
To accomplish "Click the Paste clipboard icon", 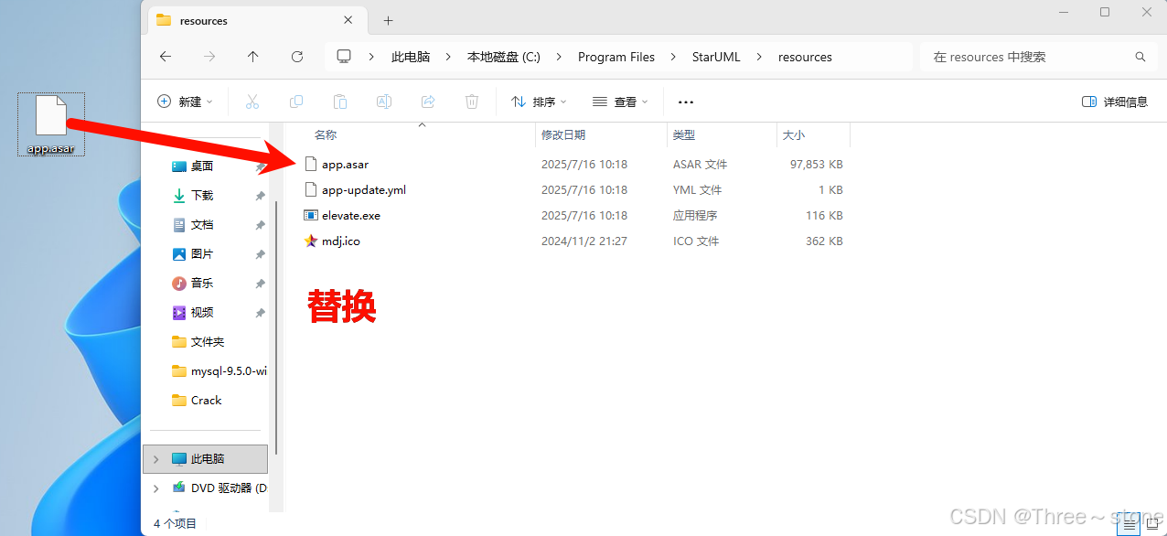I will click(340, 102).
